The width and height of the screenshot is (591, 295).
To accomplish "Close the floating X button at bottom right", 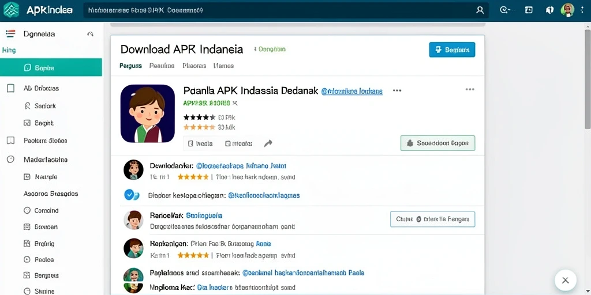I will click(566, 280).
